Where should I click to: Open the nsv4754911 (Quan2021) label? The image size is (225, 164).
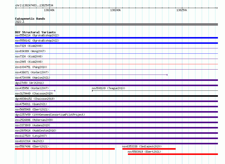point(31,104)
